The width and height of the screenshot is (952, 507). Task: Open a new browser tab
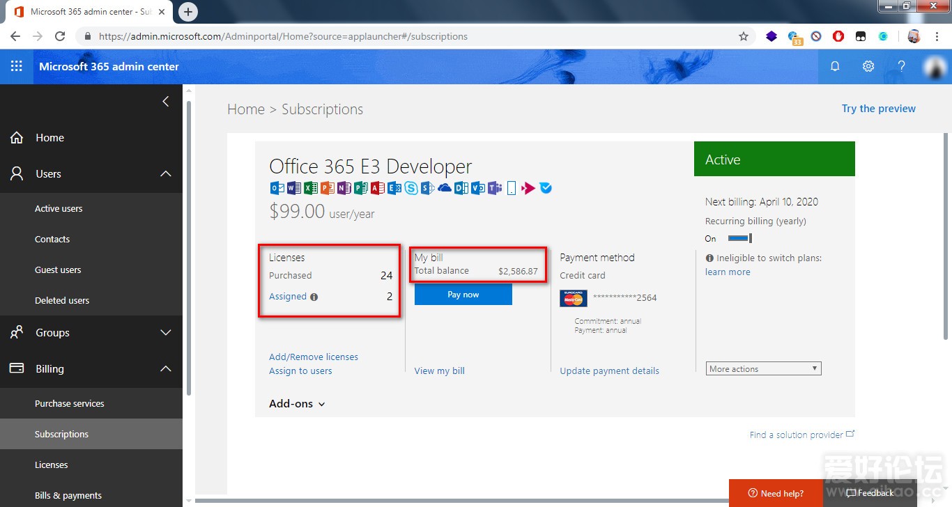click(188, 12)
